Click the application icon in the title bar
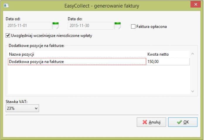Screen dimensions: 204x140 click(6, 6)
